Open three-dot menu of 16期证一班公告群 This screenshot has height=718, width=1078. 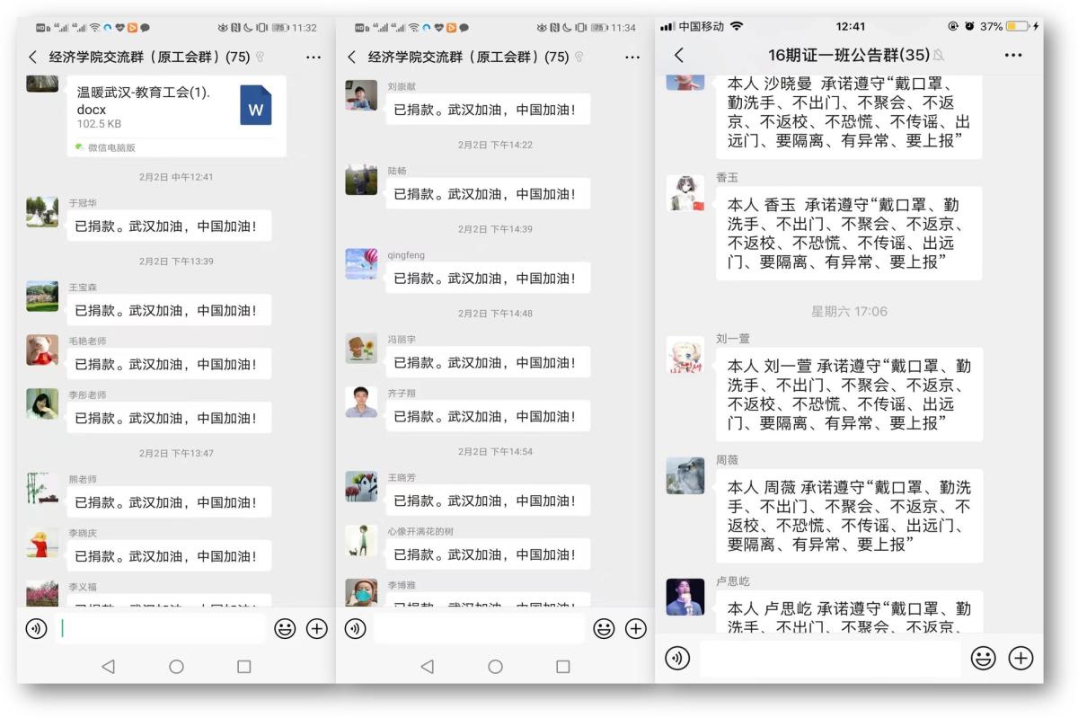[x=1013, y=55]
